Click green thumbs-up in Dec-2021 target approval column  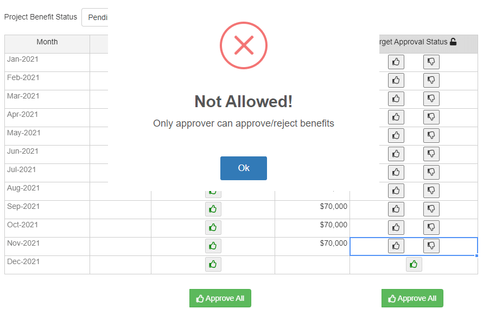tap(414, 264)
